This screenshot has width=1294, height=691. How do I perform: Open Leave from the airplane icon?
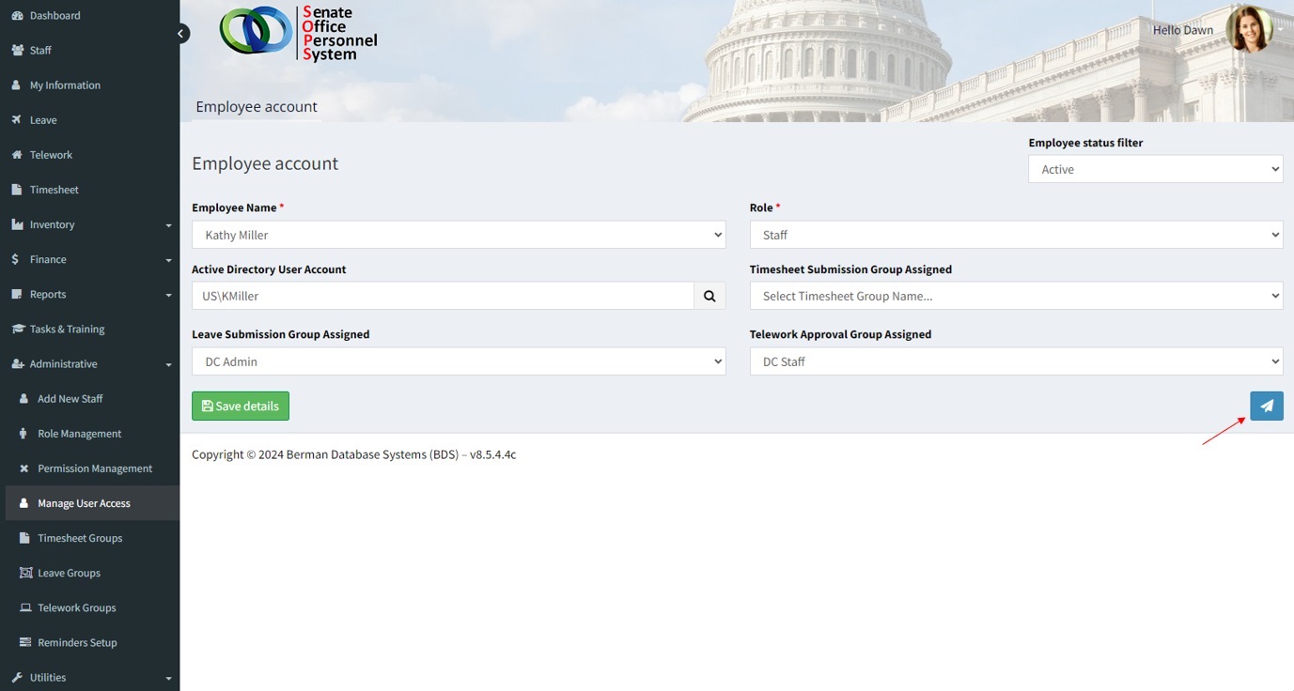tap(17, 120)
